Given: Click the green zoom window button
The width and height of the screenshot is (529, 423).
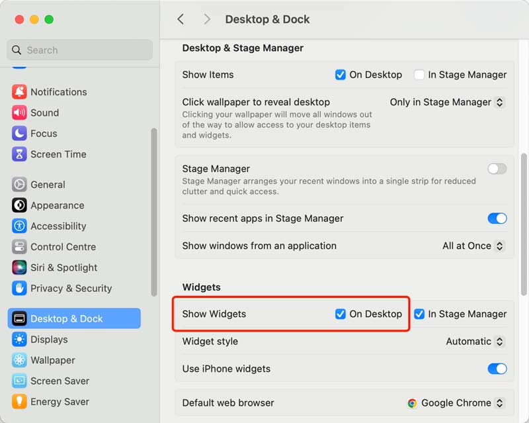Looking at the screenshot, I should [x=49, y=19].
